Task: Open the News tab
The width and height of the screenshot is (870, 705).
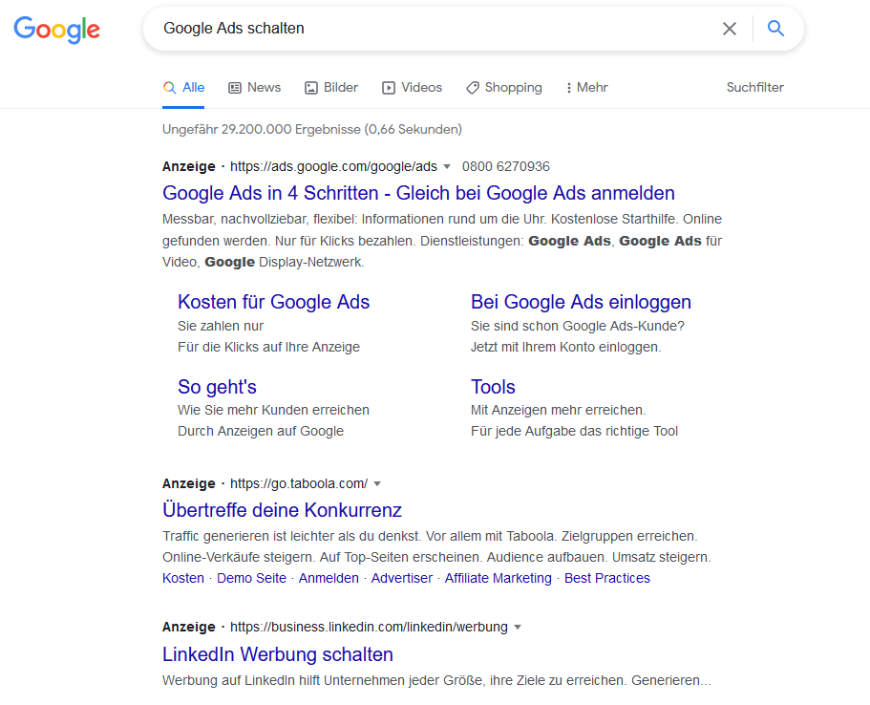Action: [254, 87]
